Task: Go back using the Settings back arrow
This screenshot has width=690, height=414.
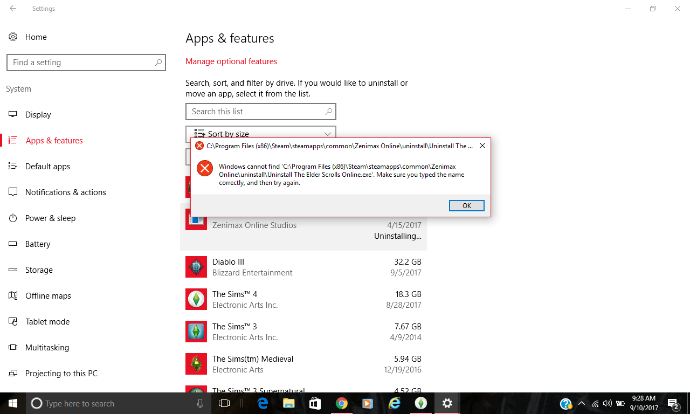Action: (13, 9)
